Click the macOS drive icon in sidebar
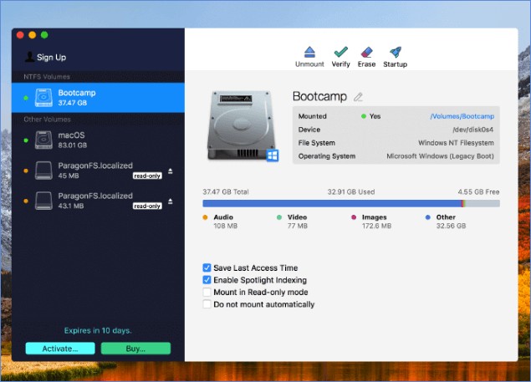 43,140
